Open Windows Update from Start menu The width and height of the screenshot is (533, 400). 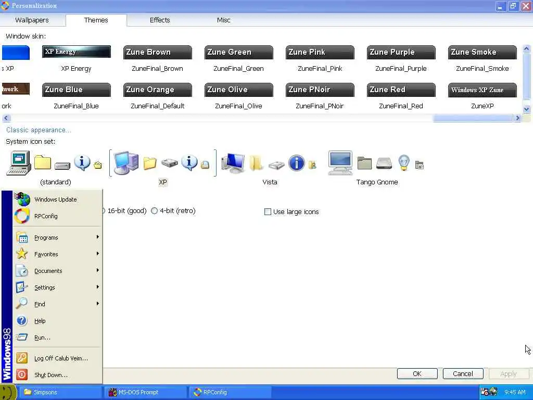point(58,199)
